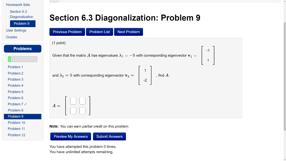
Task: Click the Problems panel header
Action: [x=22, y=48]
